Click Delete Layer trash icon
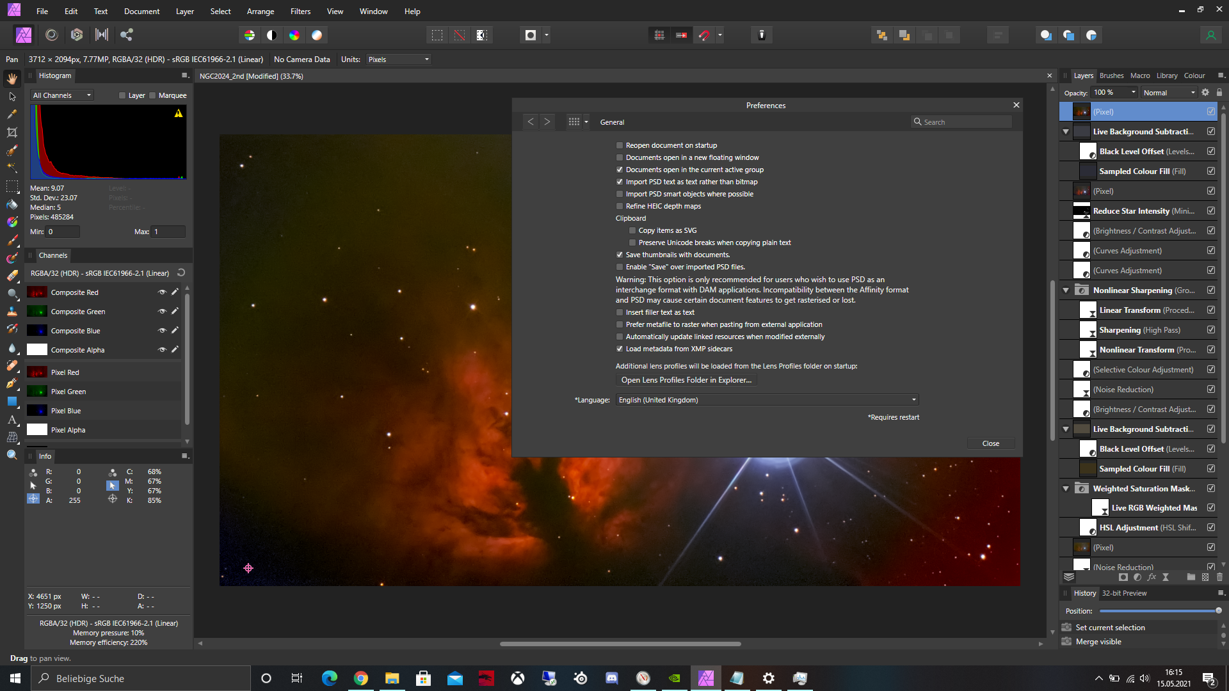The width and height of the screenshot is (1229, 691). tap(1219, 577)
